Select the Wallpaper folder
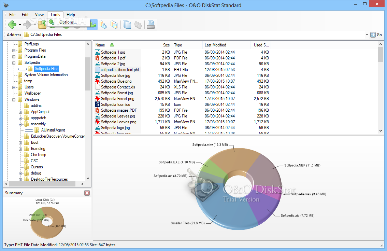Viewport: 387px width, 251px height. pos(32,93)
